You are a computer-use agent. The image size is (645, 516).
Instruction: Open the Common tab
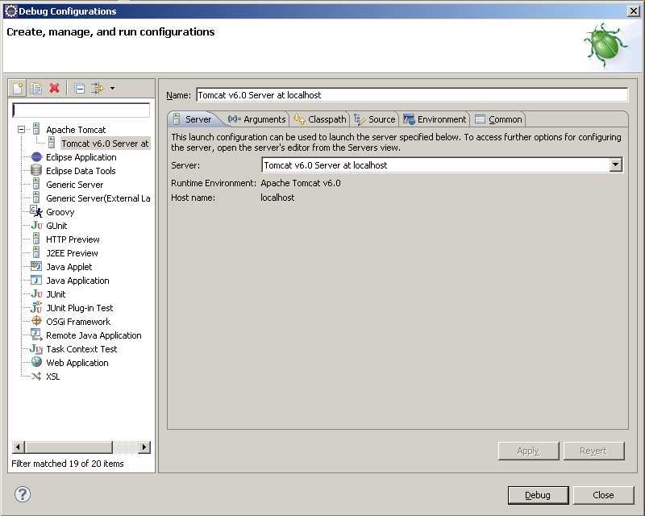(x=498, y=119)
